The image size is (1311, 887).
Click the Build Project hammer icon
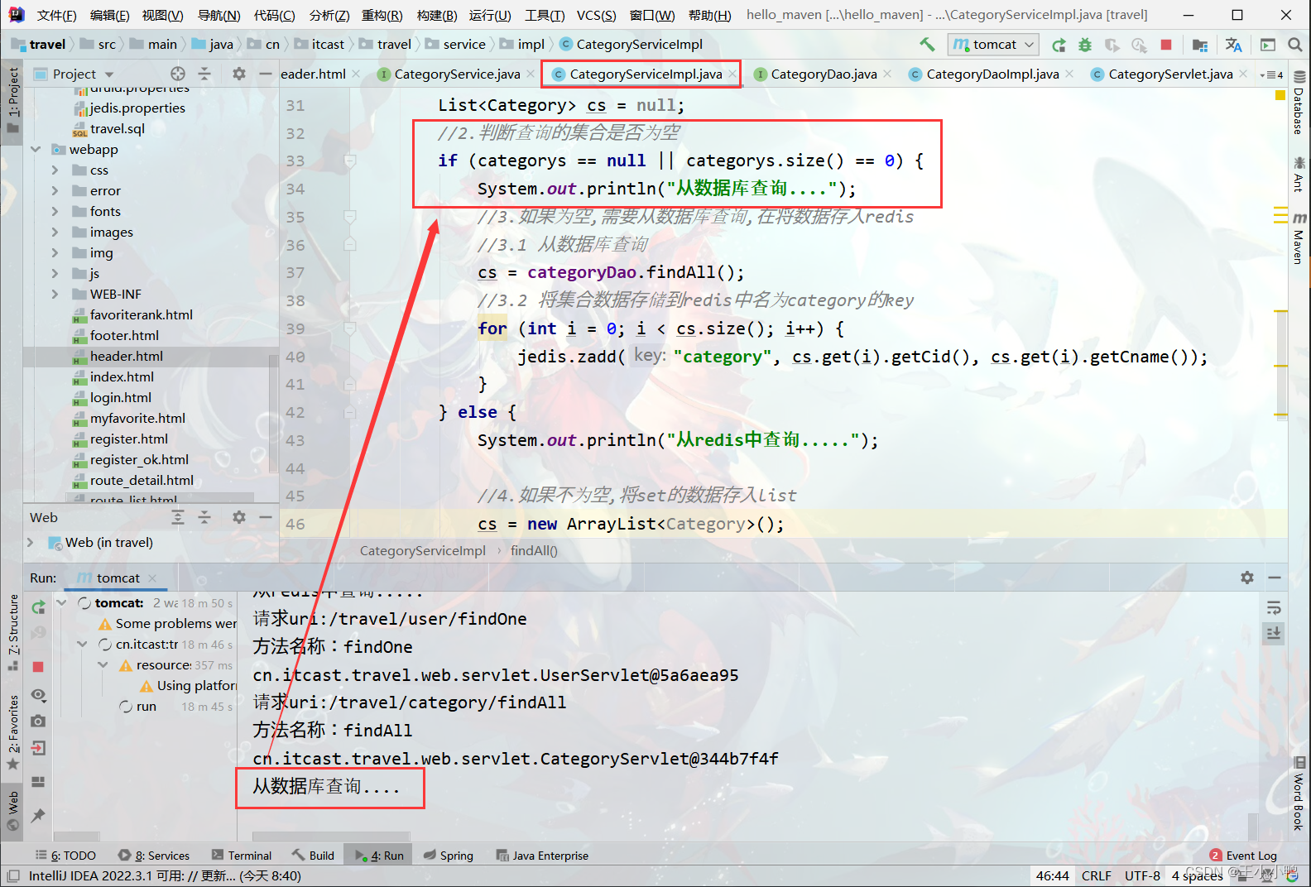[x=927, y=44]
